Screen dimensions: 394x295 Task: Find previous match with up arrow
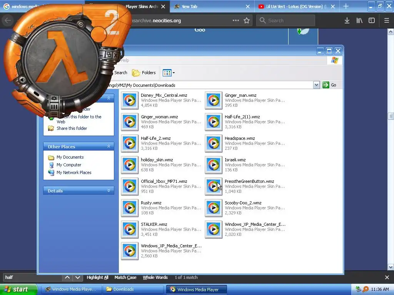pos(67,277)
